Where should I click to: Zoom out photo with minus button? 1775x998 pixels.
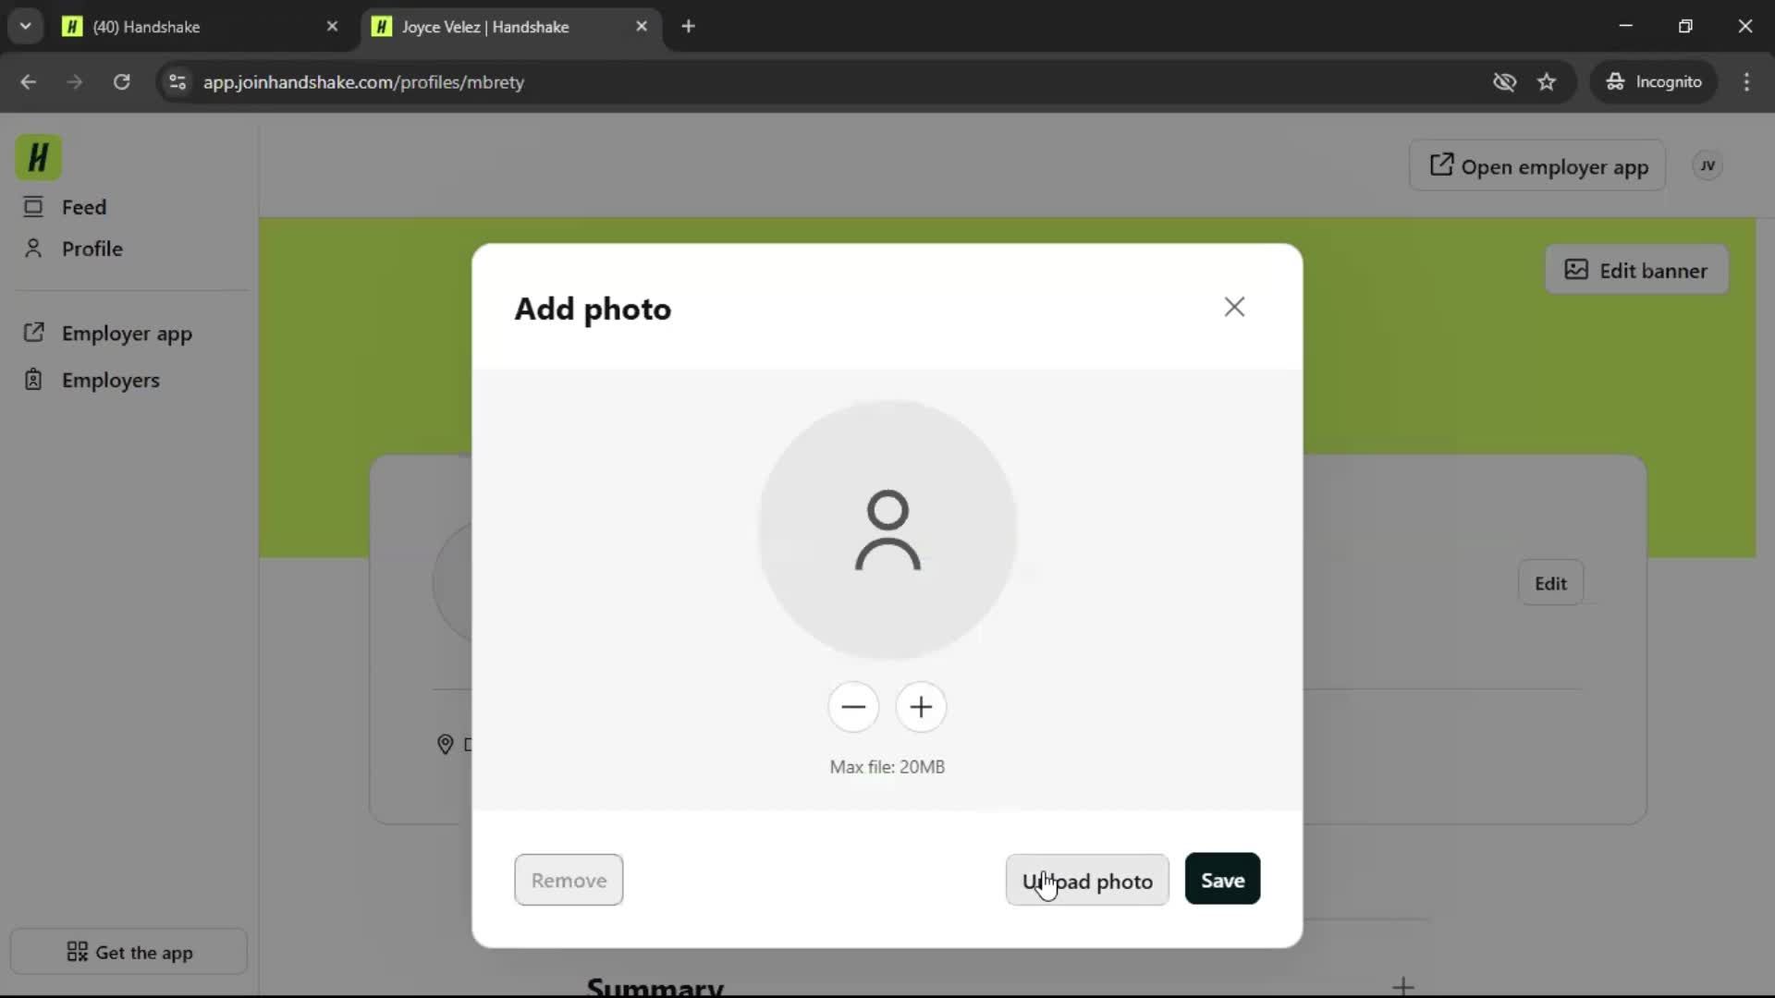853,707
